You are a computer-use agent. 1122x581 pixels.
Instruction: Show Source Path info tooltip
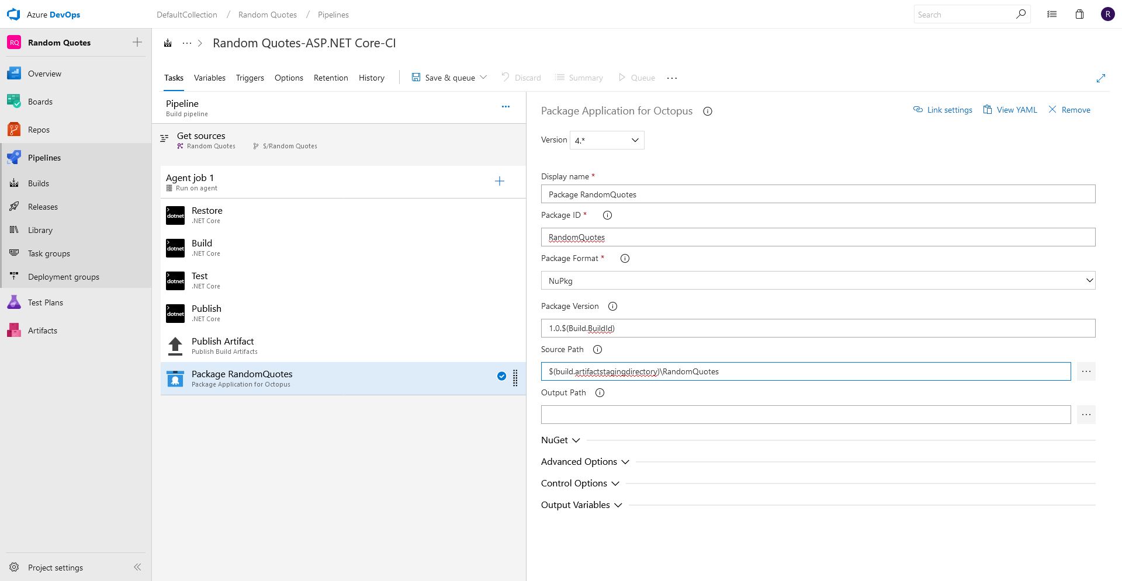coord(597,350)
